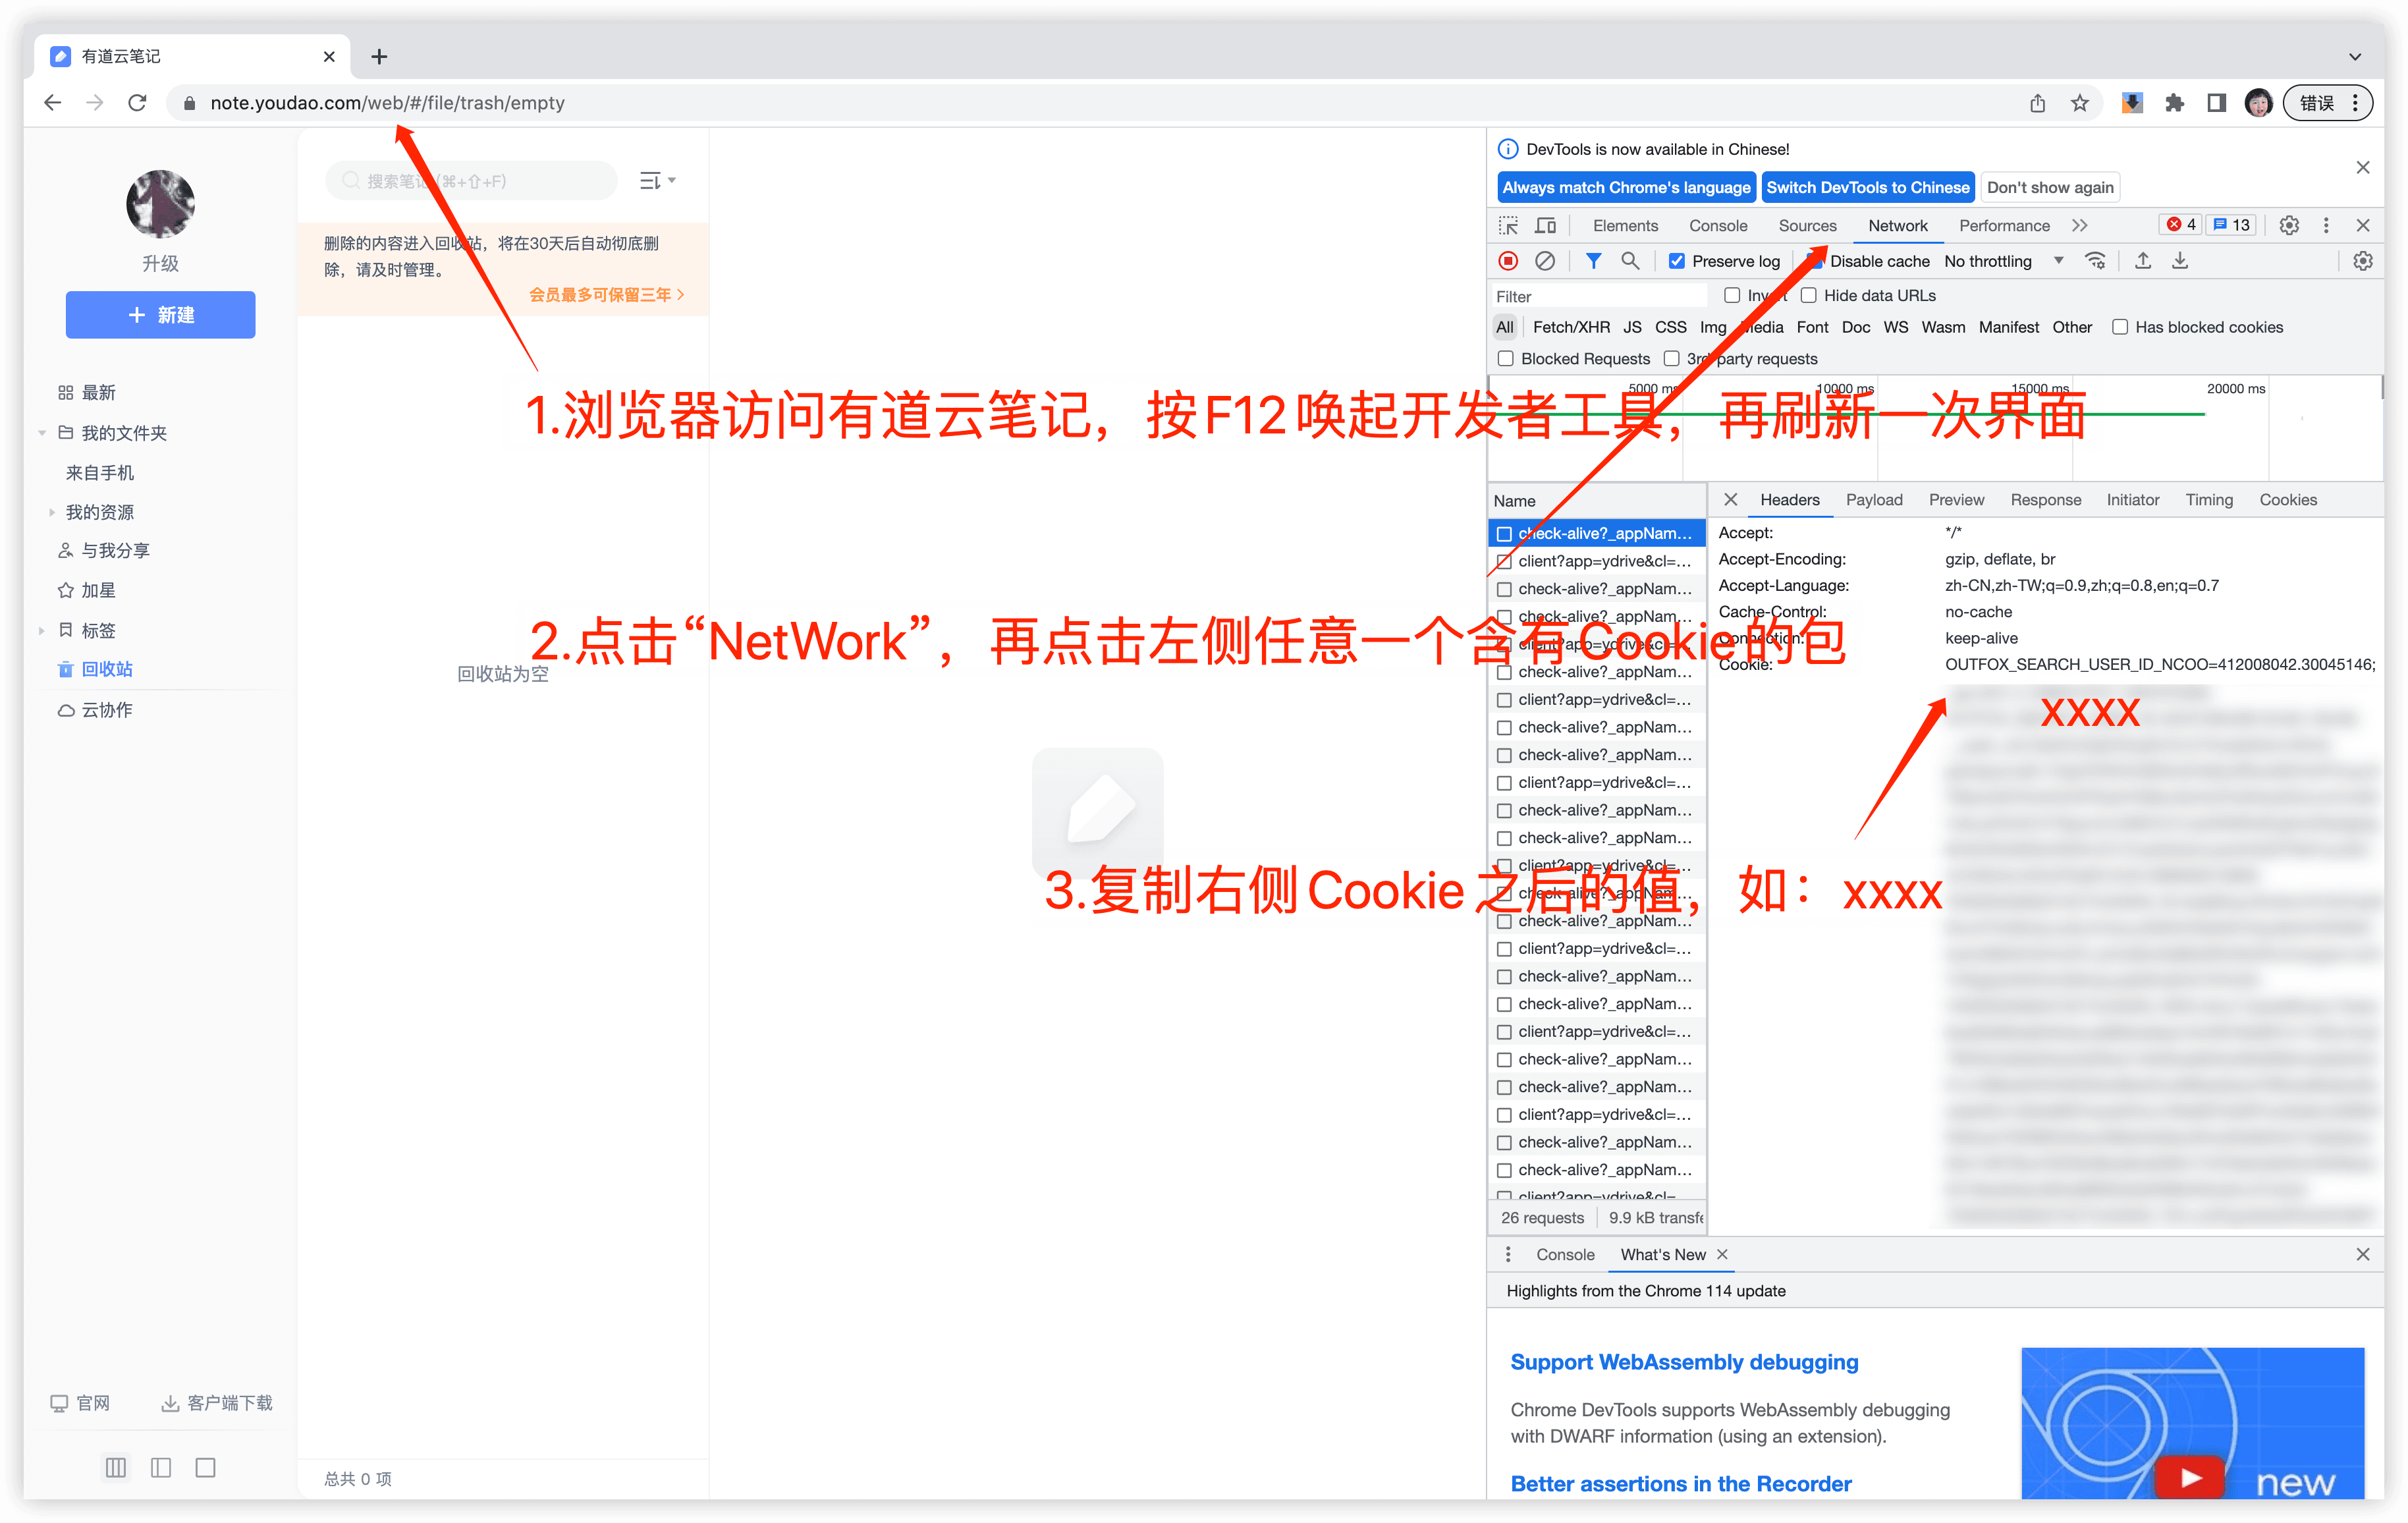Expand the 我的文件夹 folder tree

tap(42, 433)
